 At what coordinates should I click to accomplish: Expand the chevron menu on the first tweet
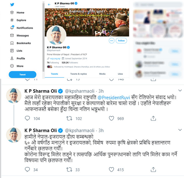coord(180,90)
